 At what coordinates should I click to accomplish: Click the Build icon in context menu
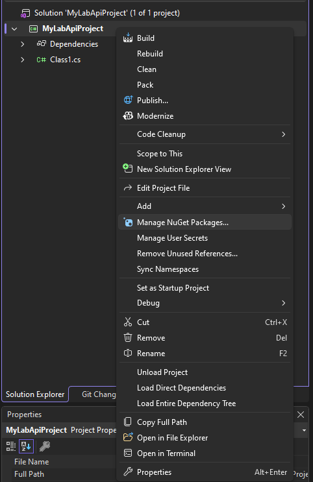128,38
